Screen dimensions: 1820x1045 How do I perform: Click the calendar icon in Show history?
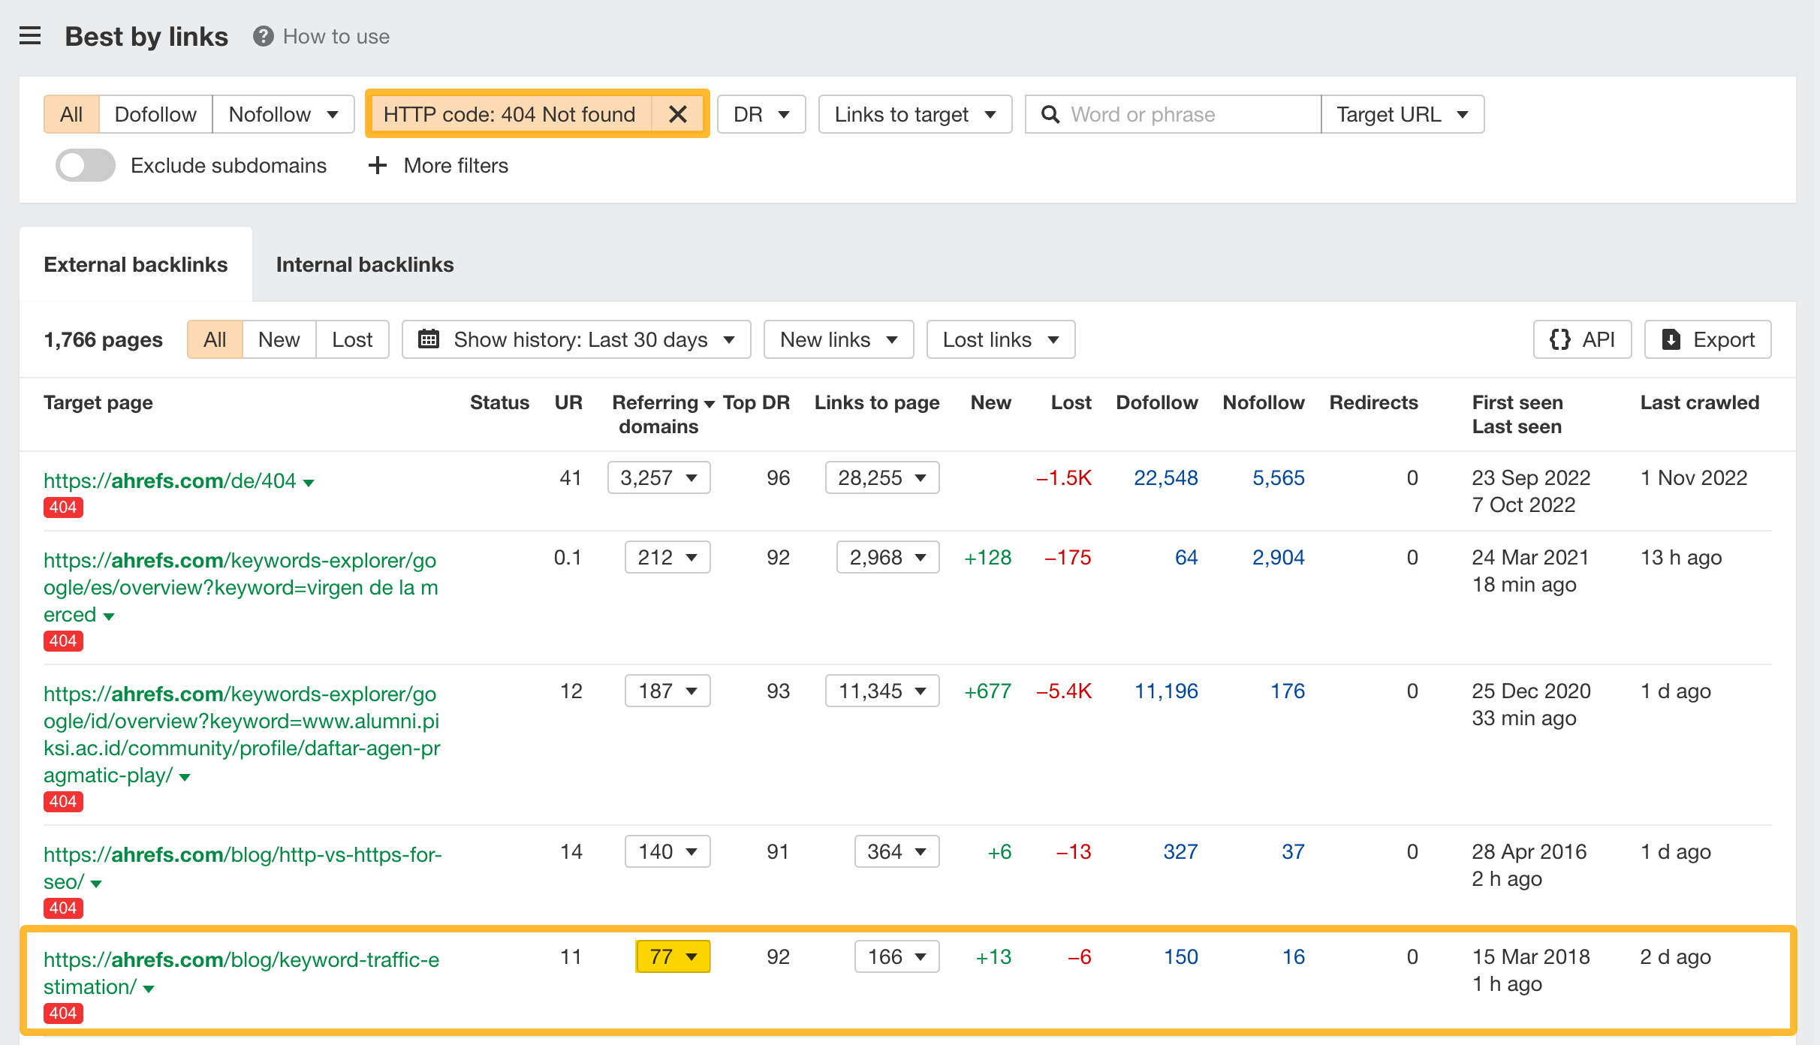coord(429,339)
